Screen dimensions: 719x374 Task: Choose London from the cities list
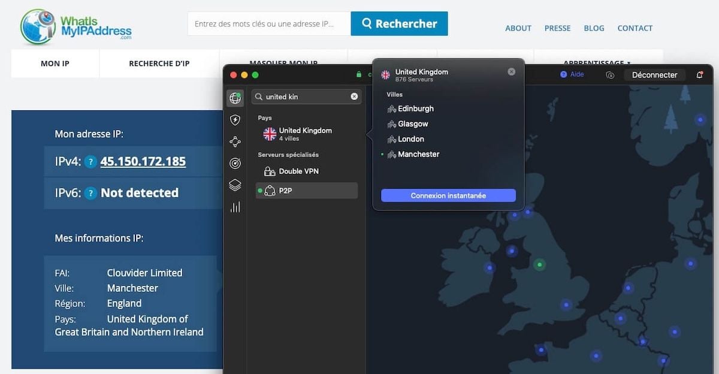click(x=411, y=139)
